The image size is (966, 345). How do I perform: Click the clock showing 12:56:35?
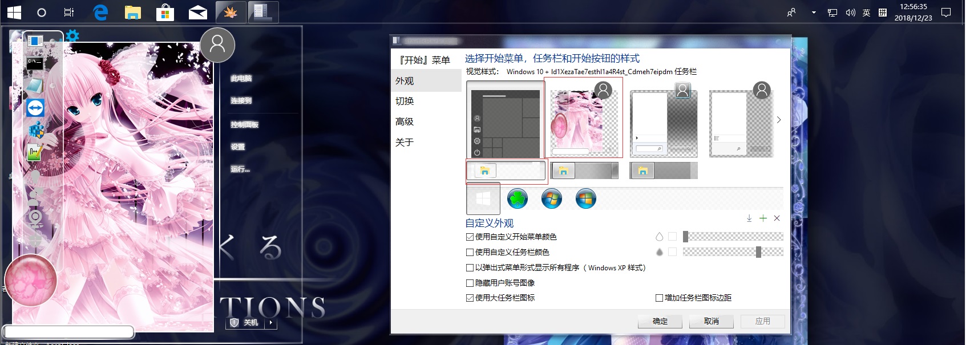pos(913,7)
